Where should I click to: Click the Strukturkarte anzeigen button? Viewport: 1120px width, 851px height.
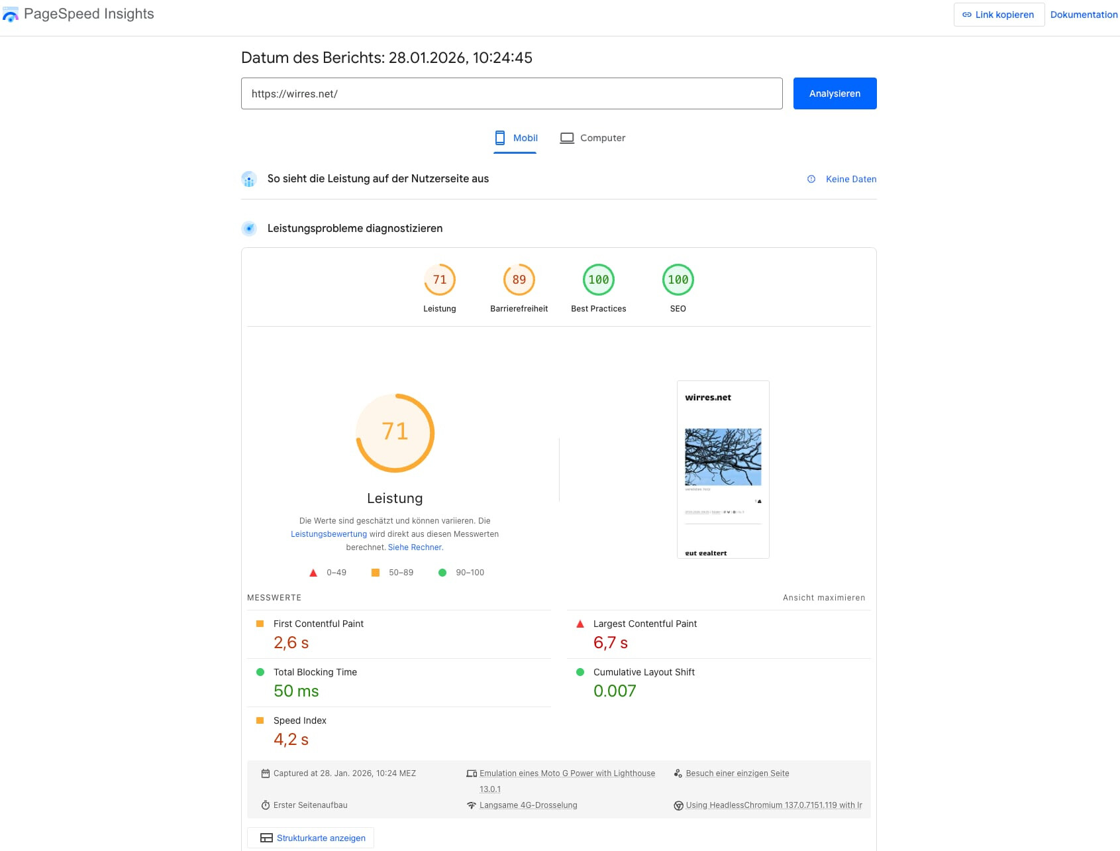[x=311, y=838]
